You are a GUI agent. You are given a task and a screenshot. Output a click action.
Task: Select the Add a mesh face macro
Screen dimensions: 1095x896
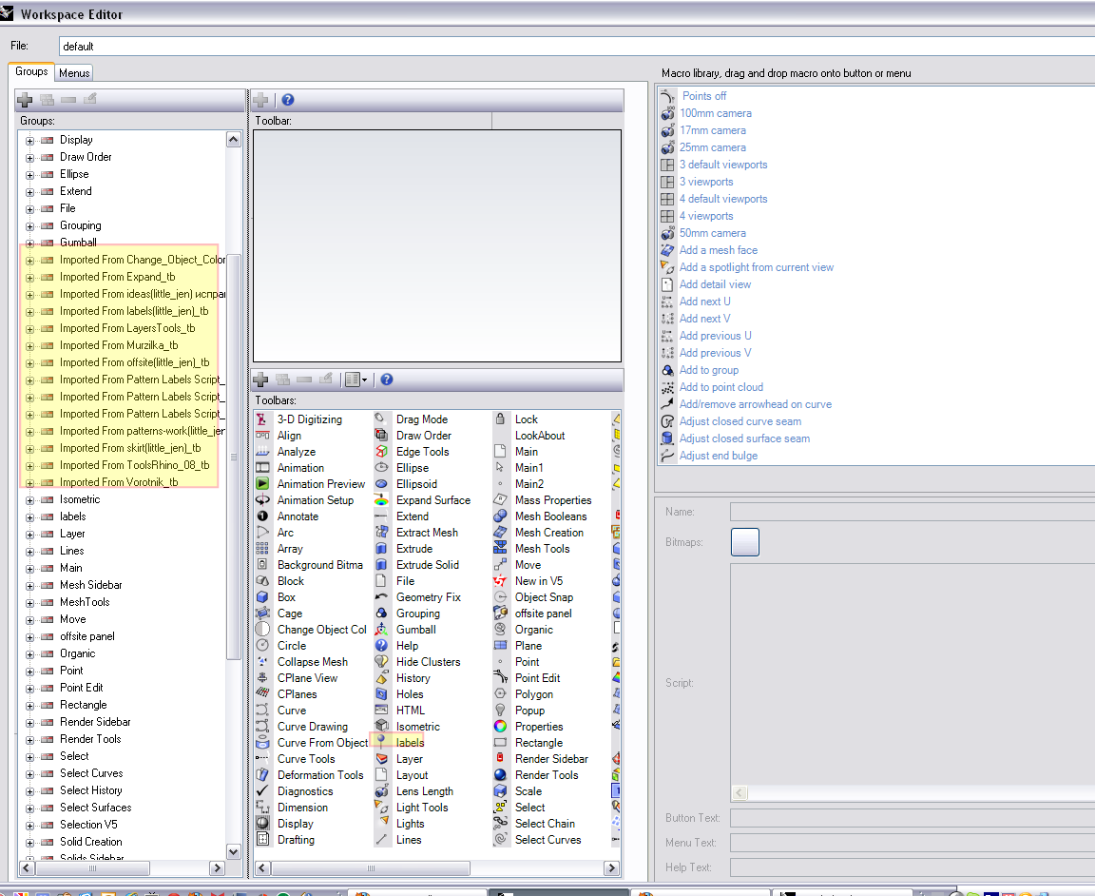718,250
